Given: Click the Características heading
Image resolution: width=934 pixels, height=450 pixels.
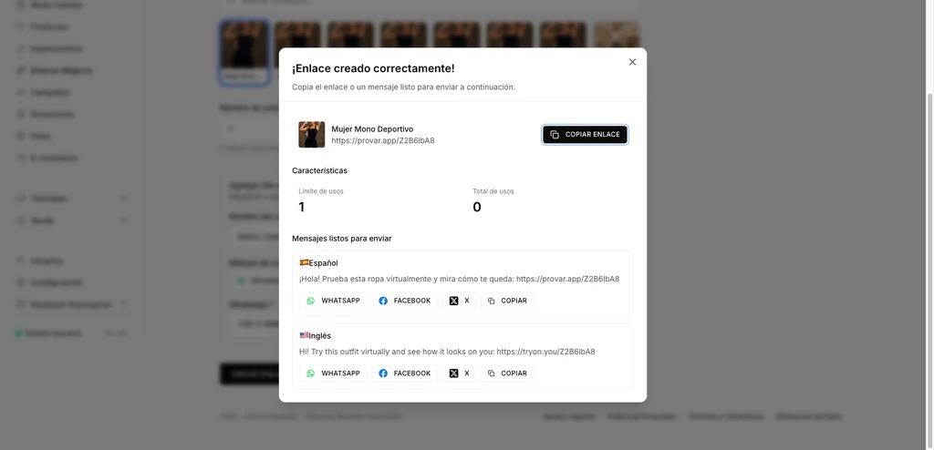Looking at the screenshot, I should [320, 171].
